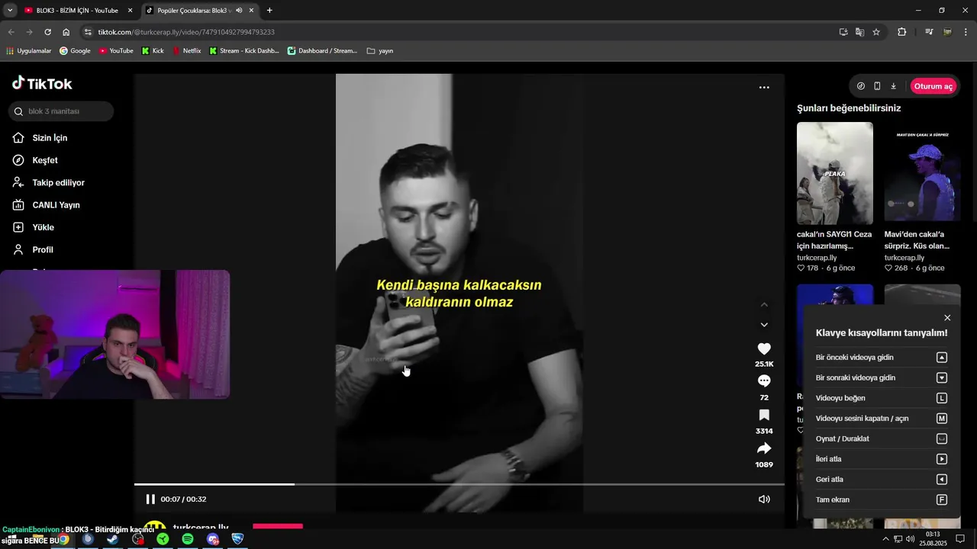Click download app icon in header
Image resolution: width=977 pixels, height=549 pixels.
pos(893,86)
